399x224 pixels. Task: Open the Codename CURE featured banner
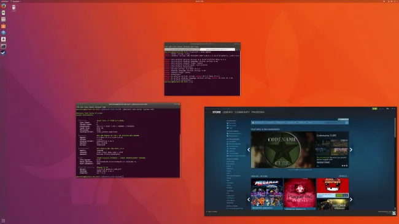[283, 150]
